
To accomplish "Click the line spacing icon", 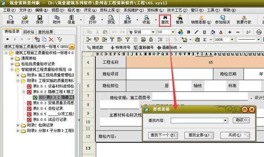I will [160, 39].
